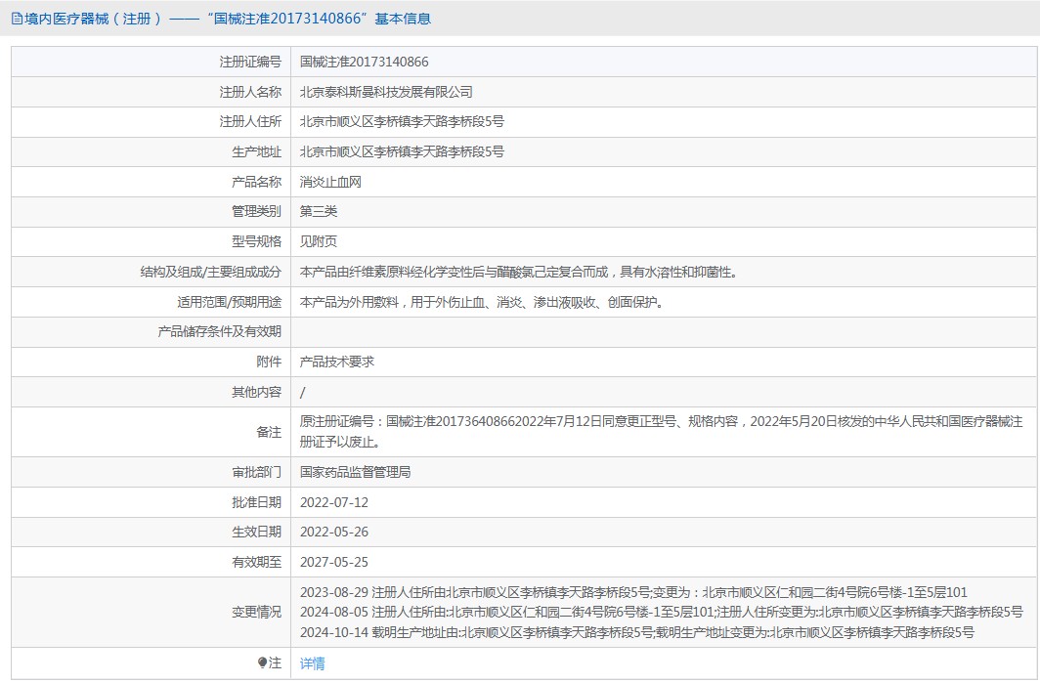Open the 详情 link in the bottom row
The width and height of the screenshot is (1040, 683).
(x=312, y=663)
